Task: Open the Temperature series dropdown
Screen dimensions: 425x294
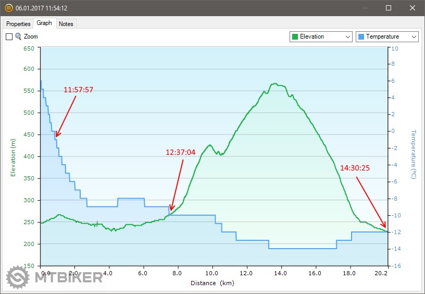Action: point(414,36)
